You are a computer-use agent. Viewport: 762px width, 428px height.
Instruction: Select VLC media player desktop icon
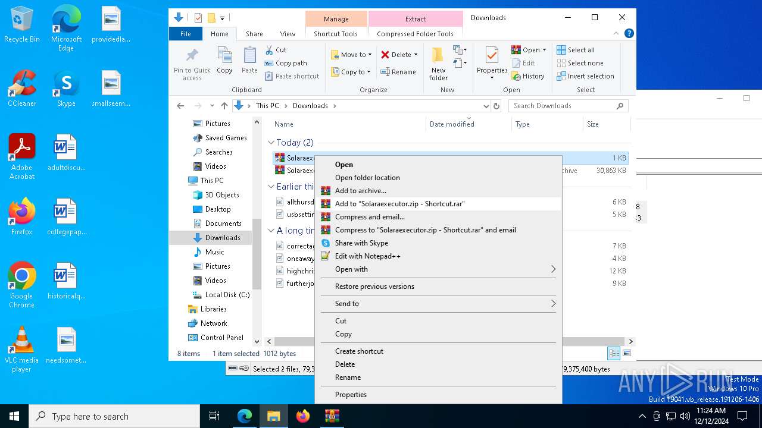point(21,350)
